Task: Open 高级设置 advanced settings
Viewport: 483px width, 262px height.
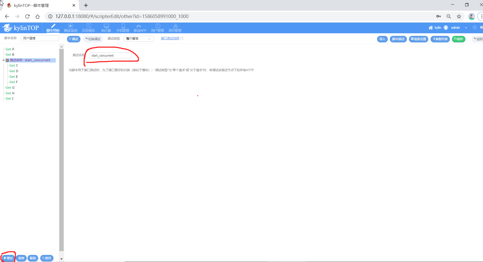Action: point(419,39)
